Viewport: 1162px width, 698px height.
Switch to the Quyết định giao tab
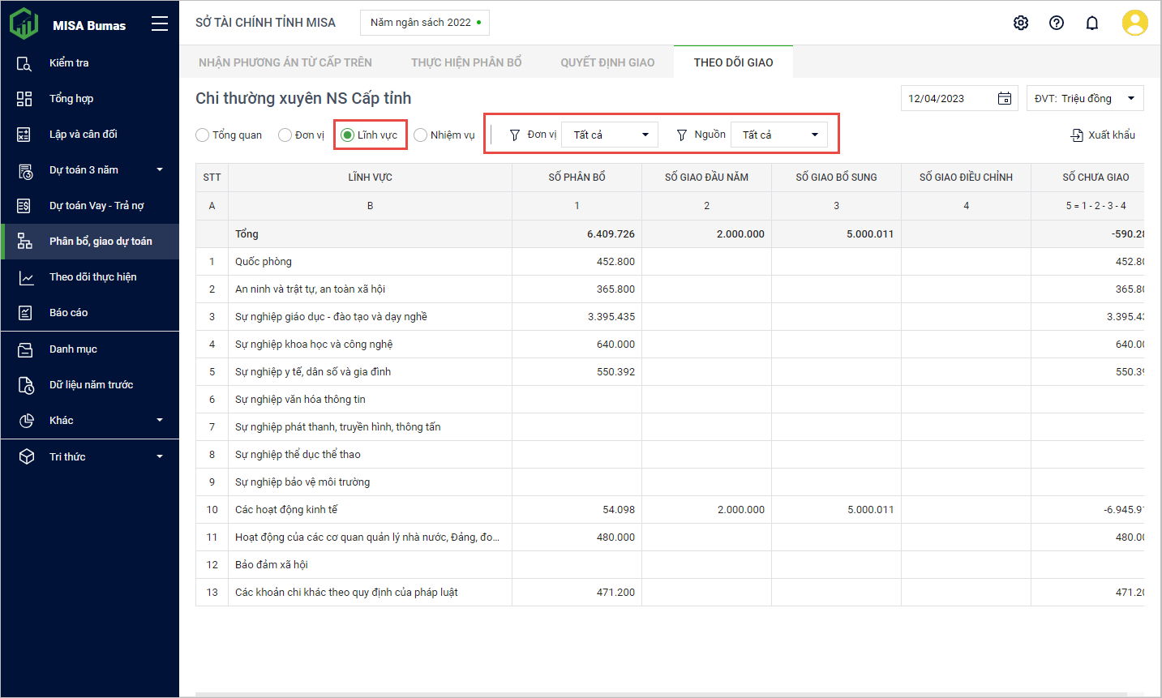click(x=607, y=62)
